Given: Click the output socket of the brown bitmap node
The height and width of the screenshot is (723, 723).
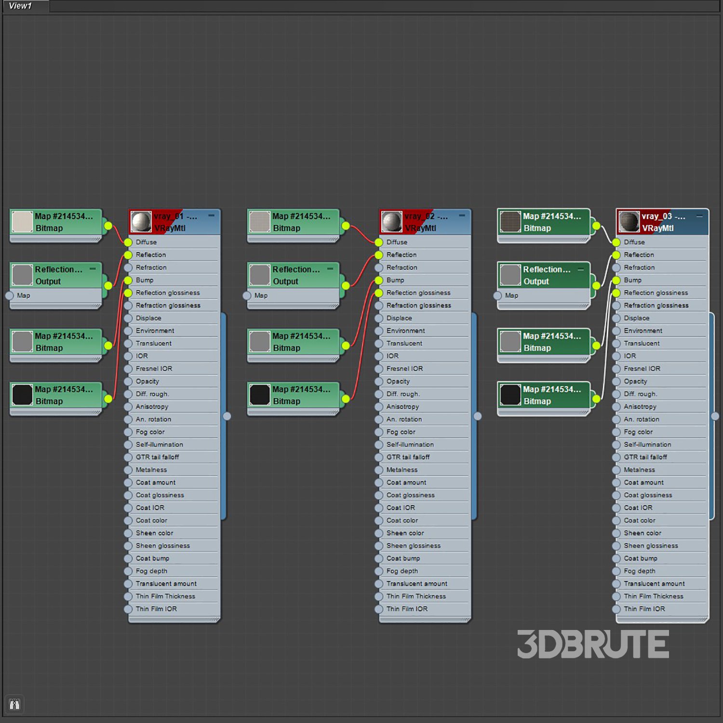Looking at the screenshot, I should (x=596, y=226).
